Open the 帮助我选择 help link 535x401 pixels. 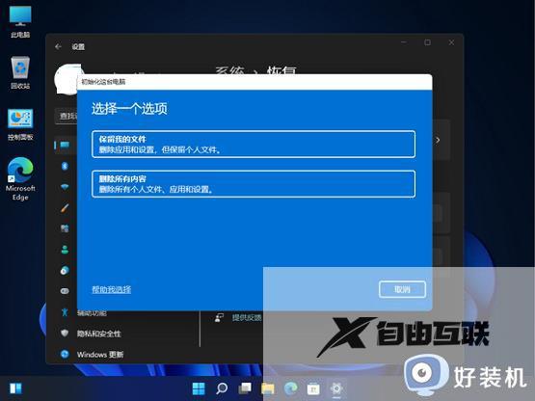coord(111,290)
